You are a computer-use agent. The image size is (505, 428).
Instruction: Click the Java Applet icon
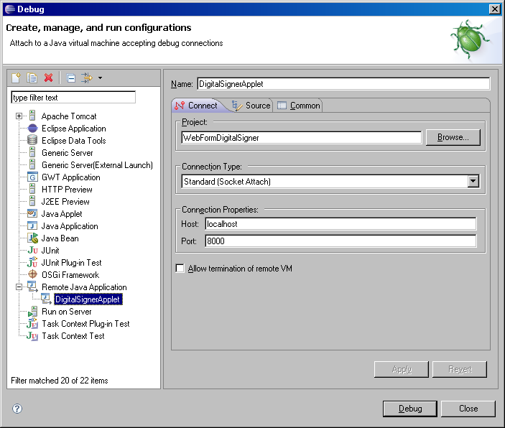(x=32, y=213)
